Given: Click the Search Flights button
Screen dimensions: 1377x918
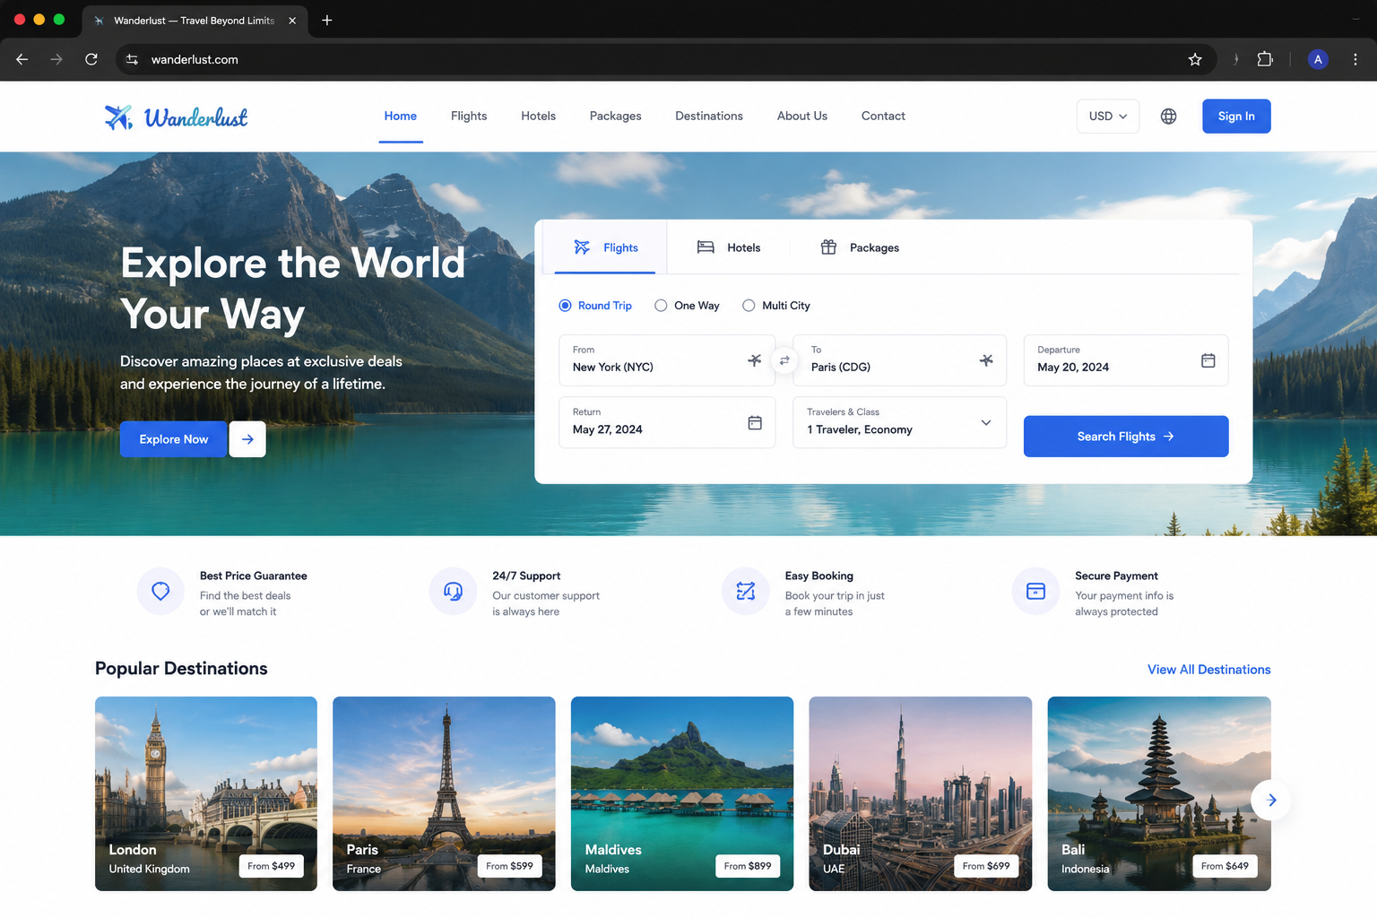Looking at the screenshot, I should [x=1126, y=437].
